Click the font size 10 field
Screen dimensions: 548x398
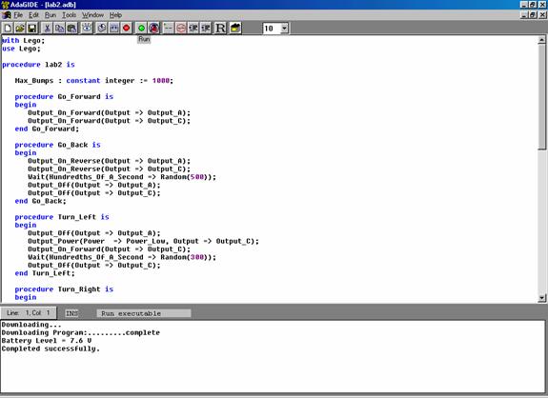[x=272, y=29]
